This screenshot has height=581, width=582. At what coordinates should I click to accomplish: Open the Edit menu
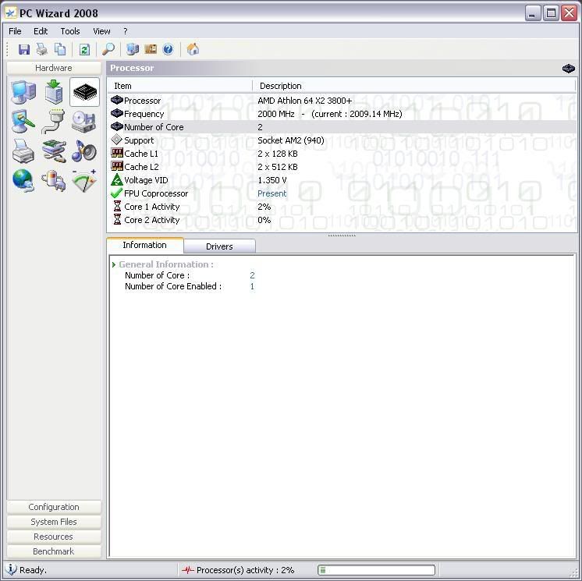click(x=41, y=31)
